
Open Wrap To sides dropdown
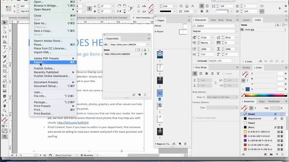(x=222, y=97)
